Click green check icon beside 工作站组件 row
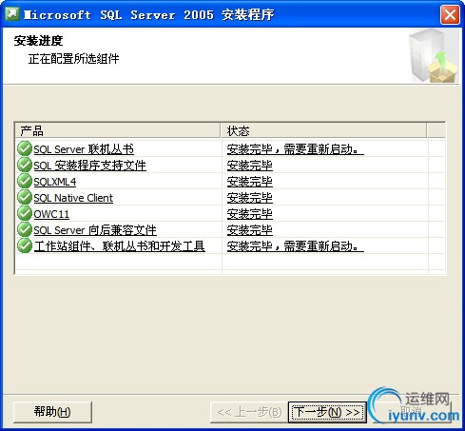The image size is (465, 431). tap(25, 245)
